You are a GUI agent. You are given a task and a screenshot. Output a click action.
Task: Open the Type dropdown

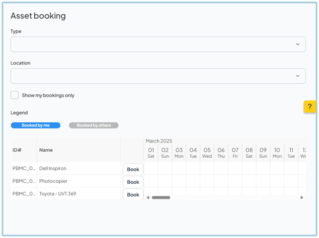coord(158,44)
